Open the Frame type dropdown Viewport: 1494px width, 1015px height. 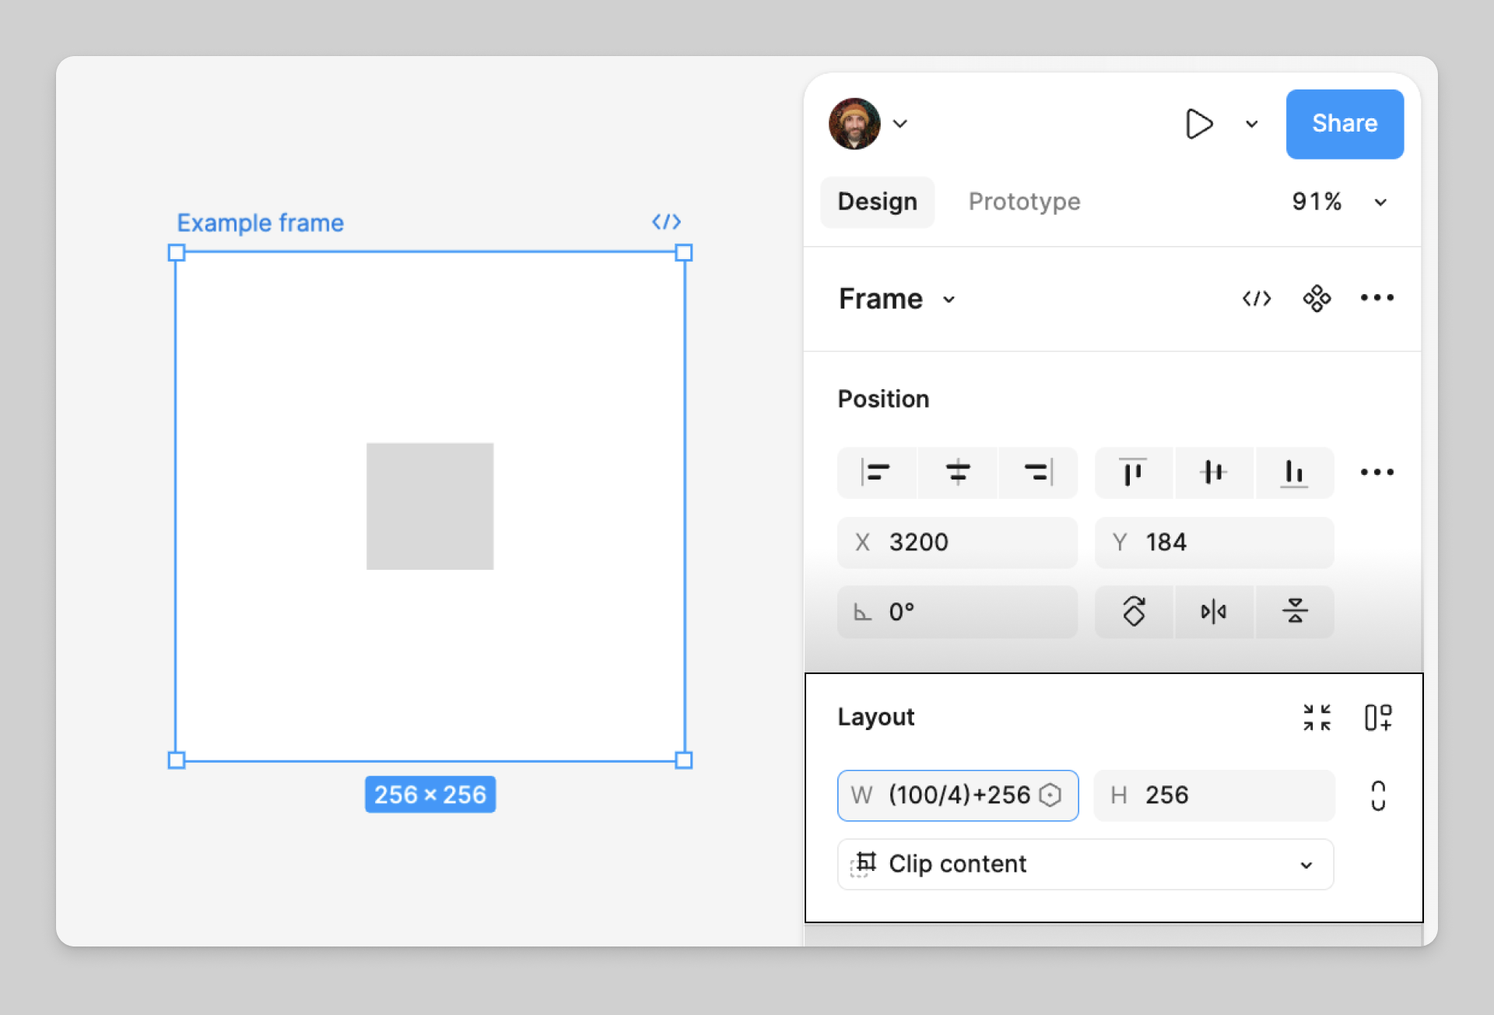896,299
